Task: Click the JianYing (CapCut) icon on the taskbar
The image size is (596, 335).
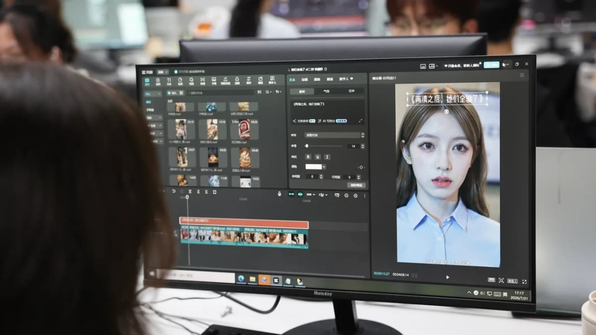Action: 276,280
